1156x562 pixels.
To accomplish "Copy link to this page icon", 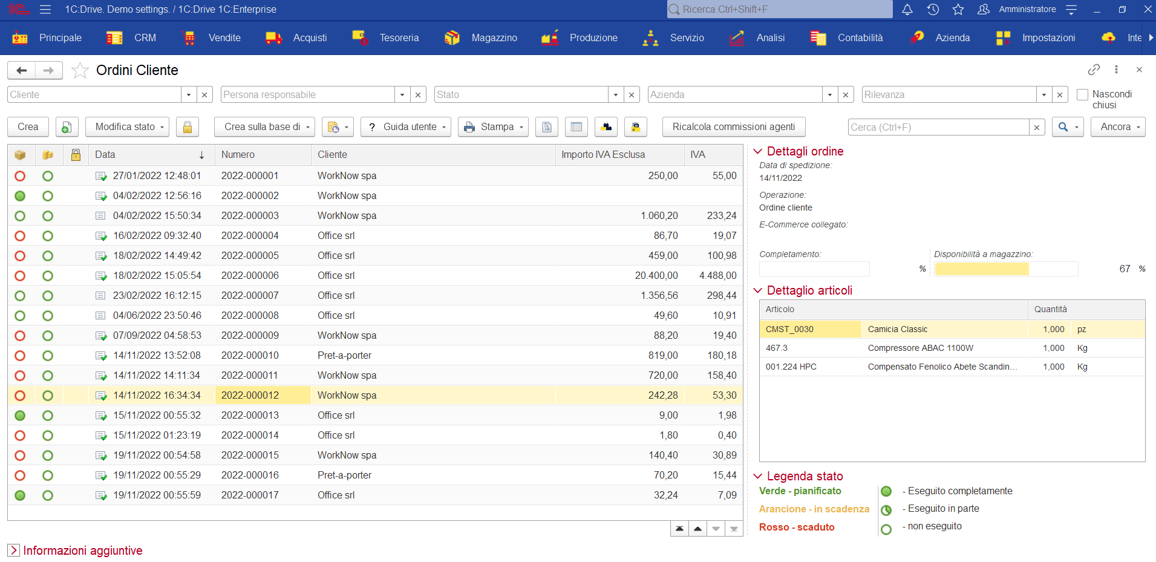I will click(x=1094, y=70).
